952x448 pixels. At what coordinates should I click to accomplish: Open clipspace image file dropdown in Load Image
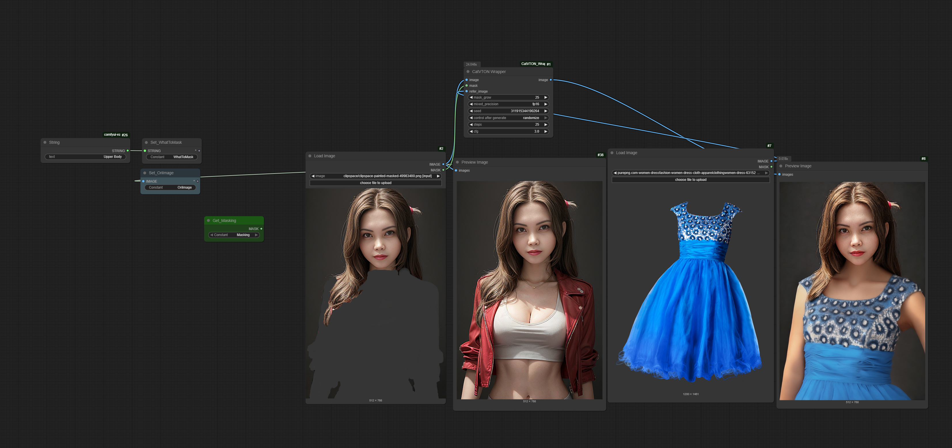(375, 176)
